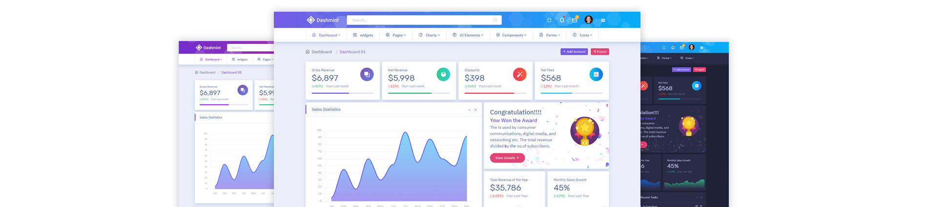Click the gold award trophy in center dashboard
The height and width of the screenshot is (207, 928).
coord(584,130)
